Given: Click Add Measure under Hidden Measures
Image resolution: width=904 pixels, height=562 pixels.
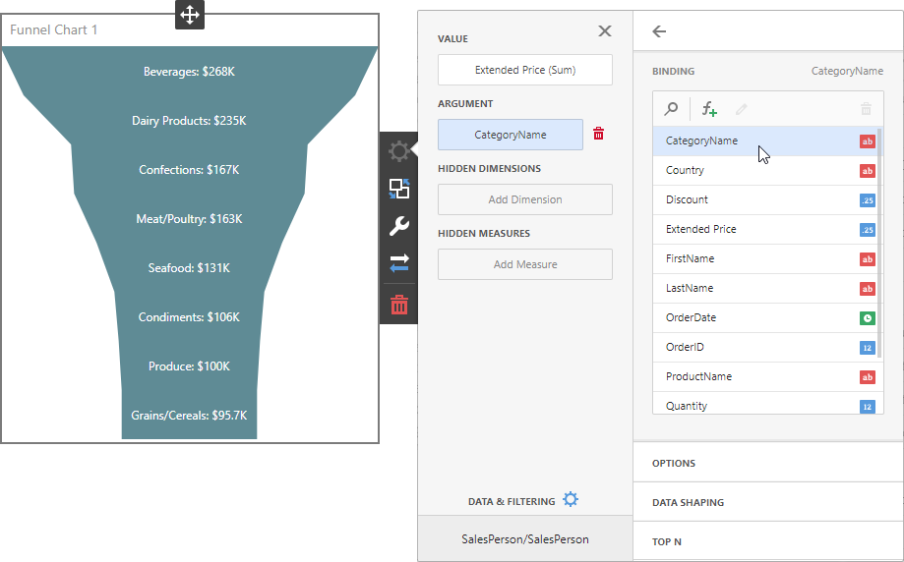Looking at the screenshot, I should point(525,264).
